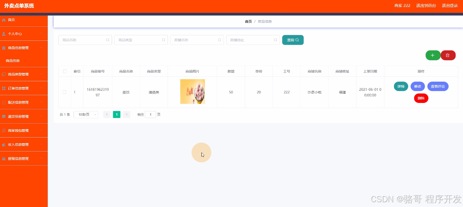Screen dimensions: 463x207
Task: Expand 配送信息管理 using its chevron
Action: point(41,103)
